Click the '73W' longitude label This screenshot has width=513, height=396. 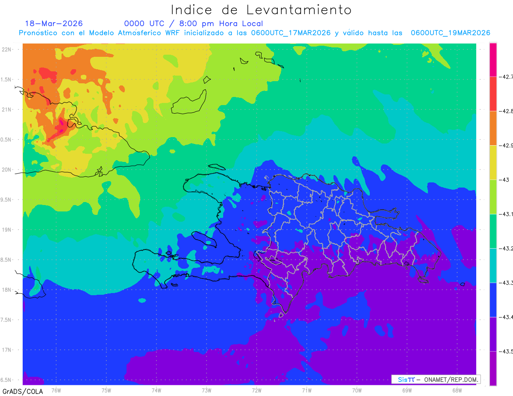206,390
